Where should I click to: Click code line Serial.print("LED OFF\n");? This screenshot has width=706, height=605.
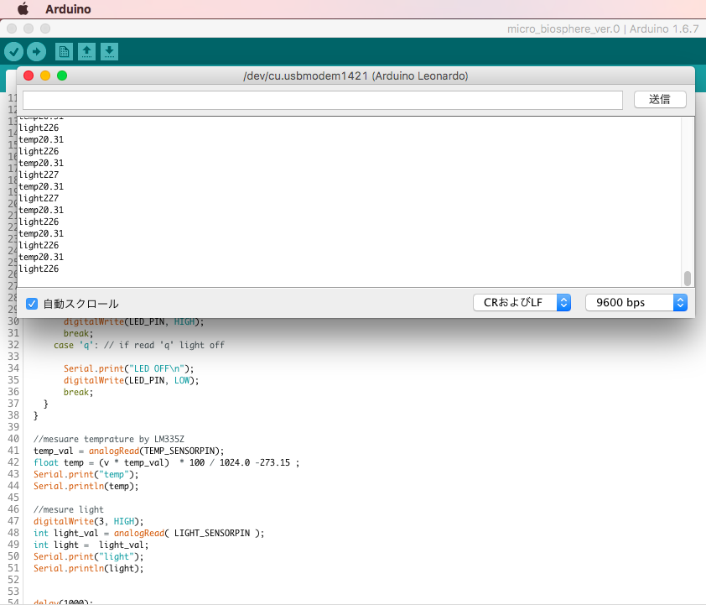coord(129,368)
